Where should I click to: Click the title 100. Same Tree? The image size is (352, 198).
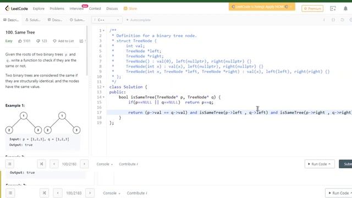pos(20,32)
